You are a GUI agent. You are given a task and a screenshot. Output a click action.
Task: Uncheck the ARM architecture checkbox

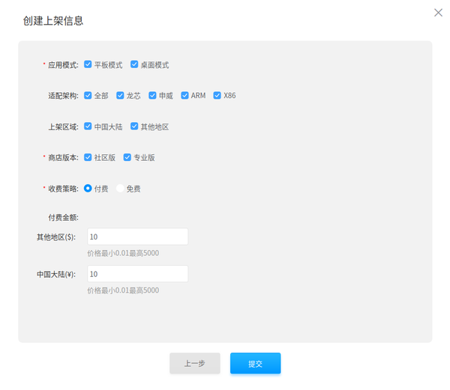(x=184, y=95)
